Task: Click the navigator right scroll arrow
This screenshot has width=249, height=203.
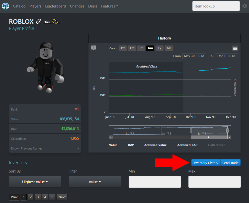Action: point(229,137)
